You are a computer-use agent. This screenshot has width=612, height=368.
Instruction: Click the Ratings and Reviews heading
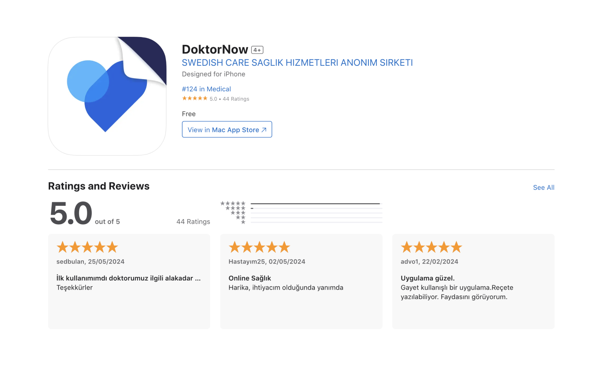pyautogui.click(x=99, y=186)
